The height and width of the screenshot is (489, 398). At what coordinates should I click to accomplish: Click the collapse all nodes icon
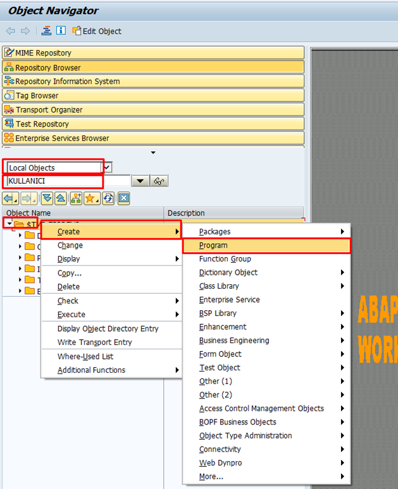[x=61, y=198]
